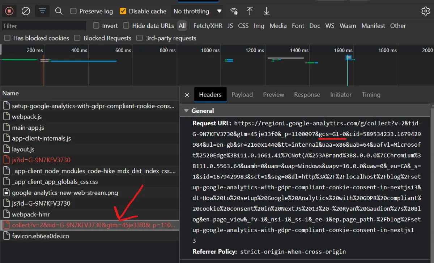This screenshot has width=434, height=263.
Task: Export HAR file via down-arrow icon
Action: 266,11
